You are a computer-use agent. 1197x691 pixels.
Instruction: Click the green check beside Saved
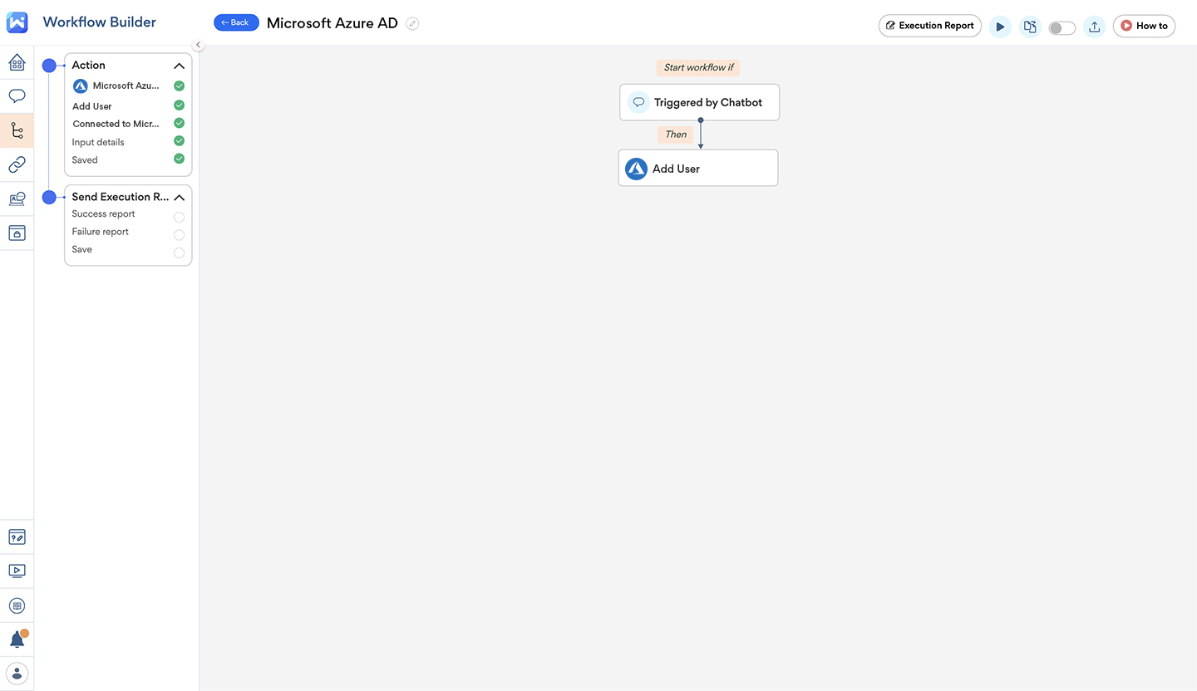[179, 159]
